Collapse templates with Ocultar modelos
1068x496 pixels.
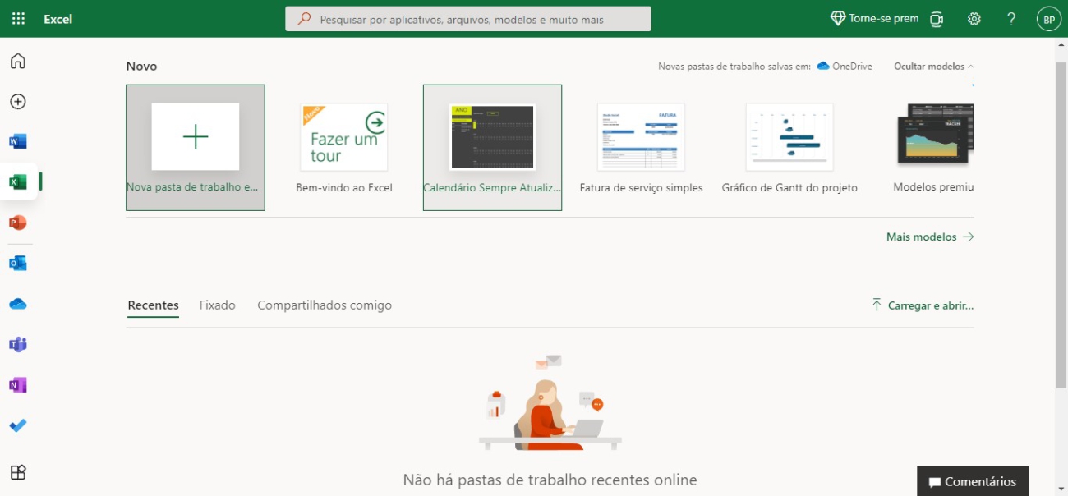(934, 67)
